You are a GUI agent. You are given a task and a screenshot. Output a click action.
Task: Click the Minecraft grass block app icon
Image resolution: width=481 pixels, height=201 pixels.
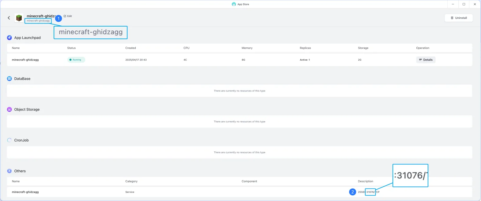19,18
